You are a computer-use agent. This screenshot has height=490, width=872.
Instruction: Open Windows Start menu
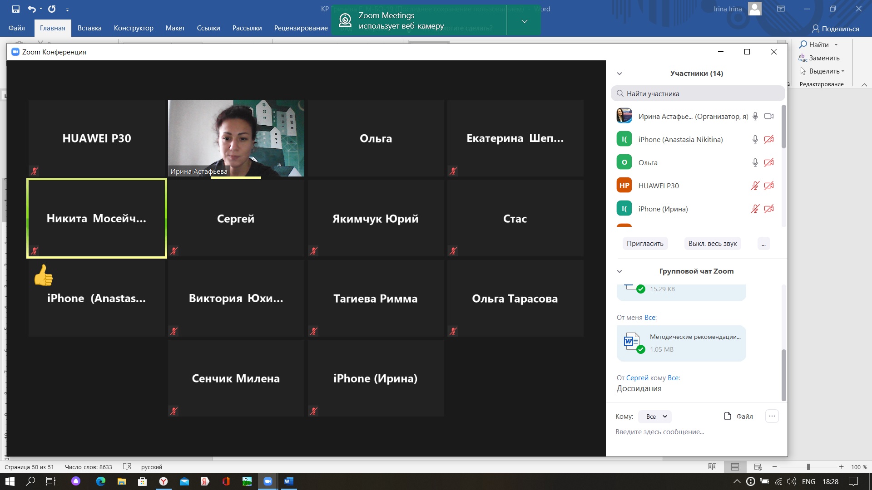coord(10,481)
